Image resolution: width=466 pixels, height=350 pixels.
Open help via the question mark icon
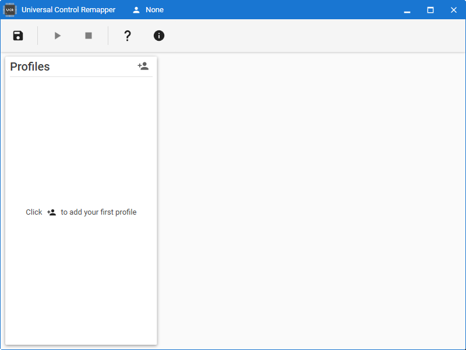pos(128,36)
